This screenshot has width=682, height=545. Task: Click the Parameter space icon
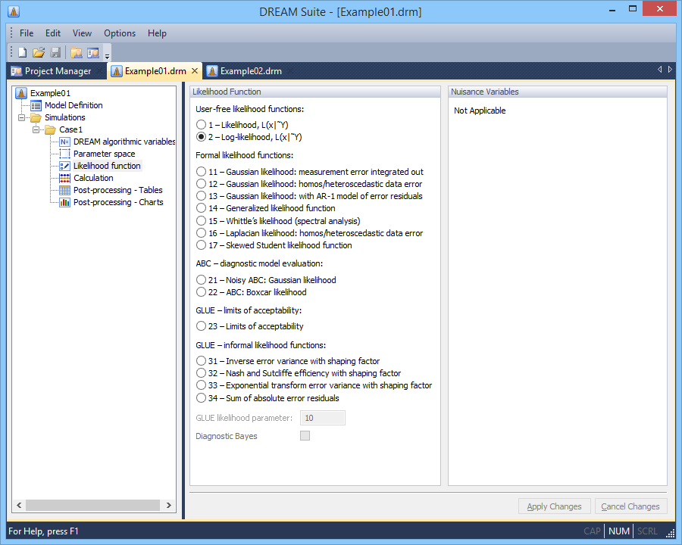pos(65,154)
